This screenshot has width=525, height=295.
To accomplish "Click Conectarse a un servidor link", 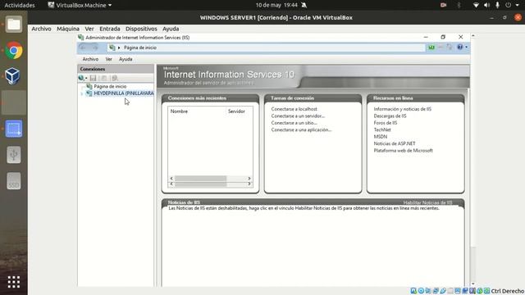I will coord(298,116).
